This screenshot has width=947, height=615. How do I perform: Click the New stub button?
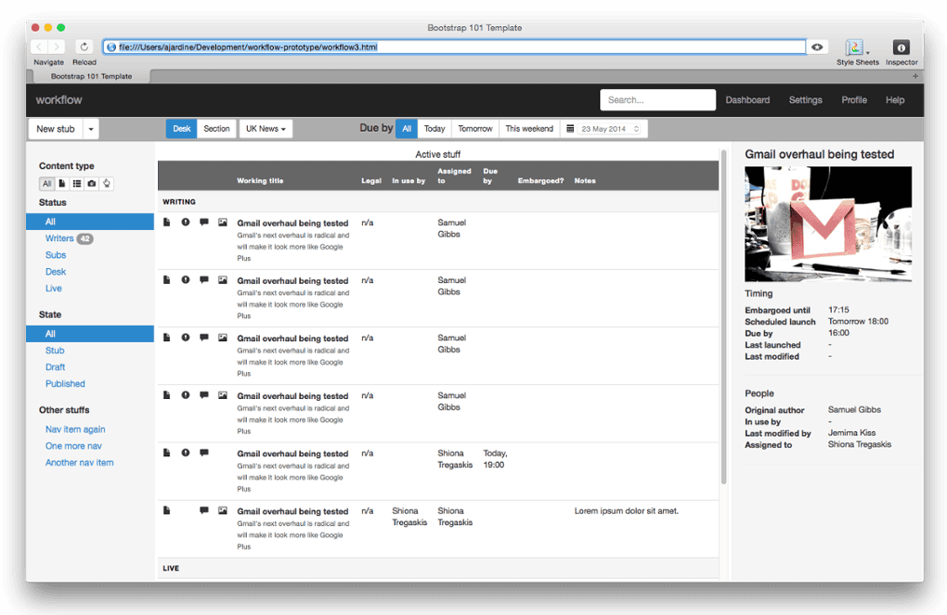tap(56, 129)
